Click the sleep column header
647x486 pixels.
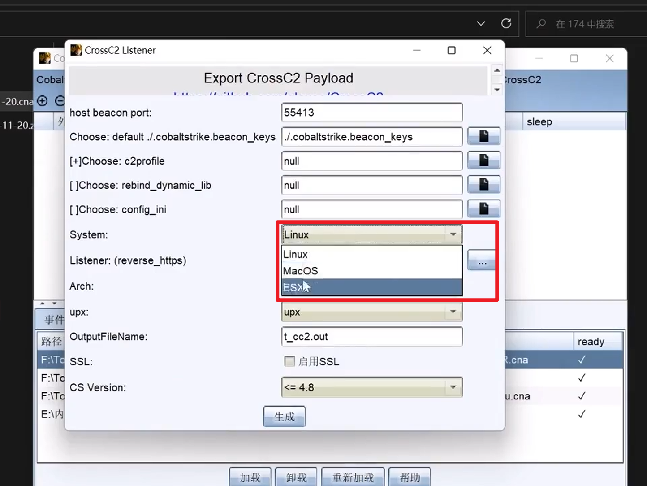pyautogui.click(x=574, y=121)
